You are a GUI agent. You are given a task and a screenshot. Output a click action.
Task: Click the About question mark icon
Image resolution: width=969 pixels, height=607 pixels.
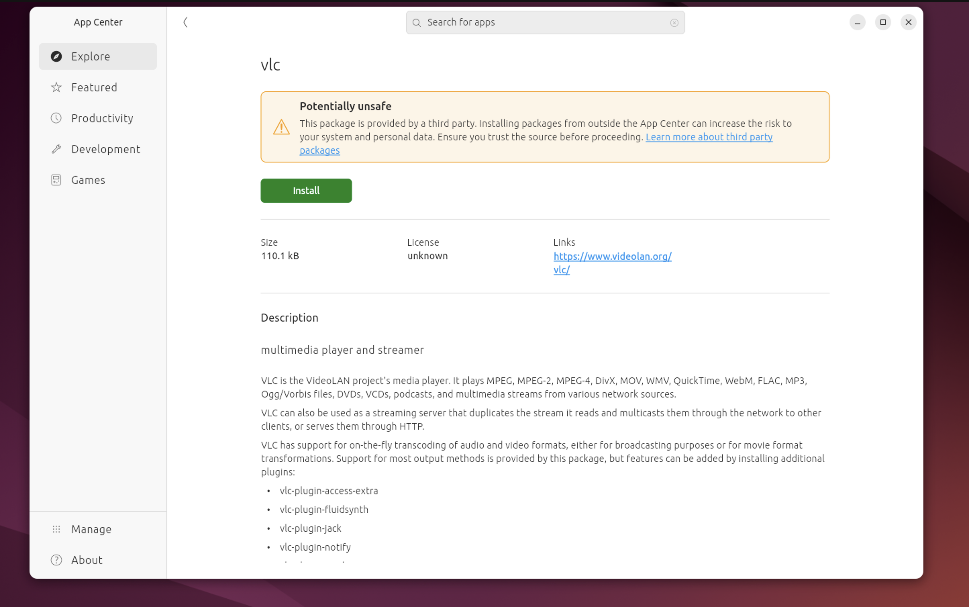coord(56,560)
